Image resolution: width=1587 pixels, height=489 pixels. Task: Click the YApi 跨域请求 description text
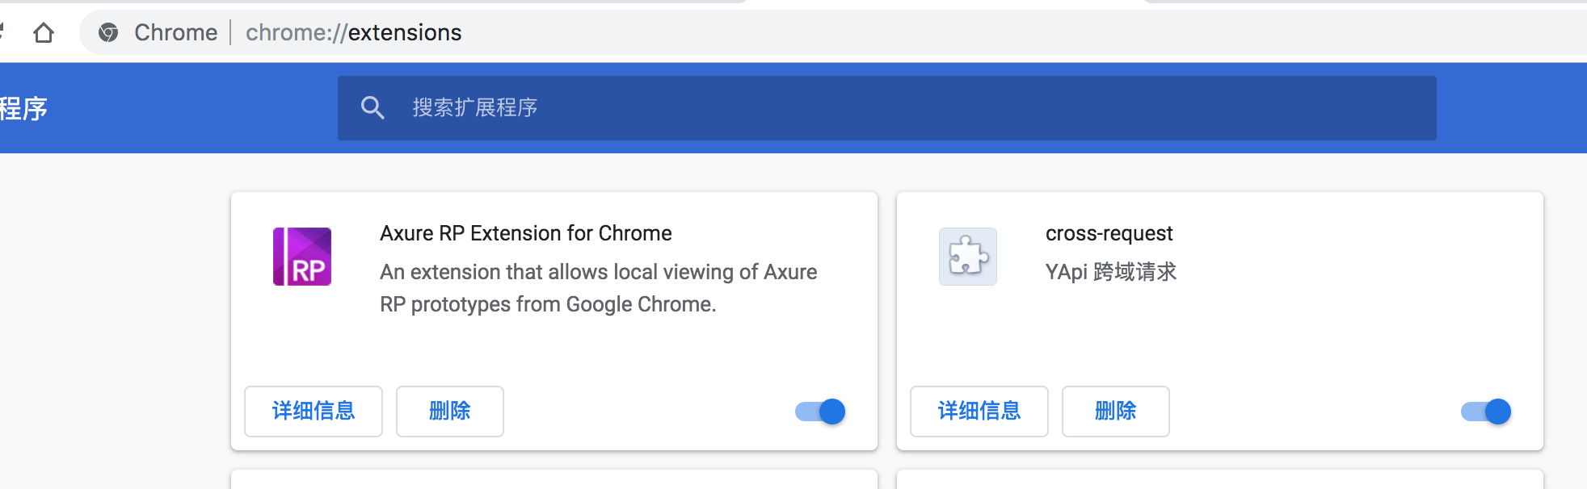point(1111,272)
